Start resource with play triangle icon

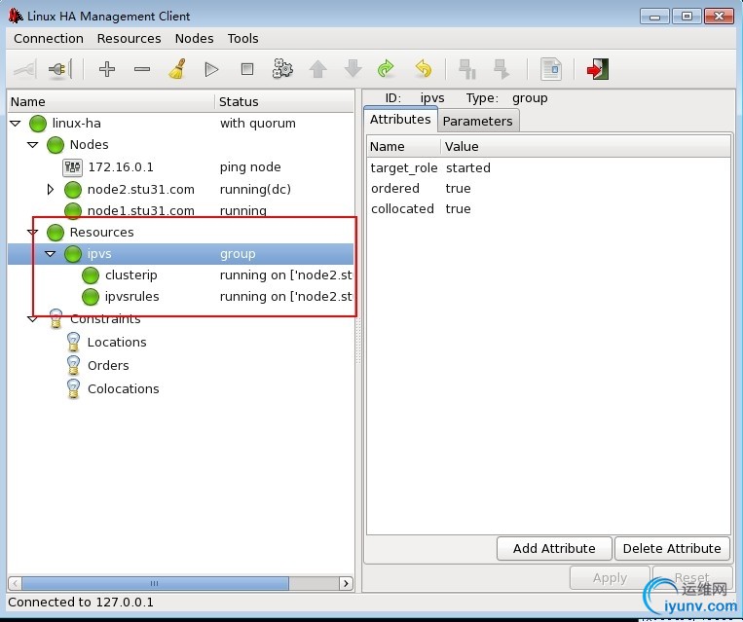click(x=211, y=70)
